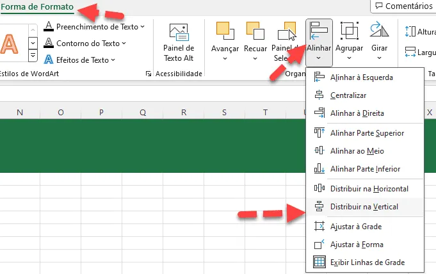Open the Estilos de WordArt dialog launcher
Viewport: 436px width, 274px height.
pos(149,74)
